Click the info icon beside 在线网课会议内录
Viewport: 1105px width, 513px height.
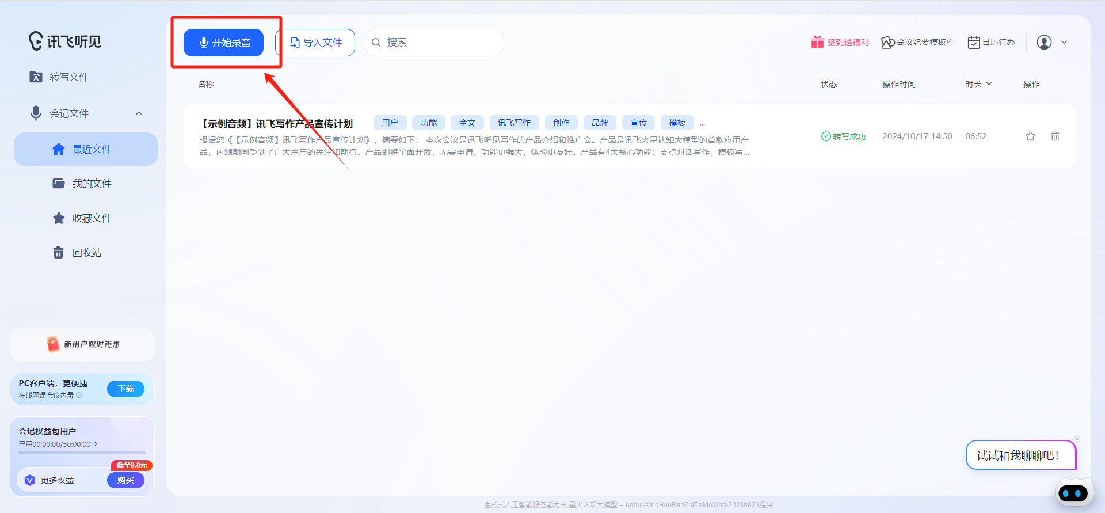pos(79,396)
